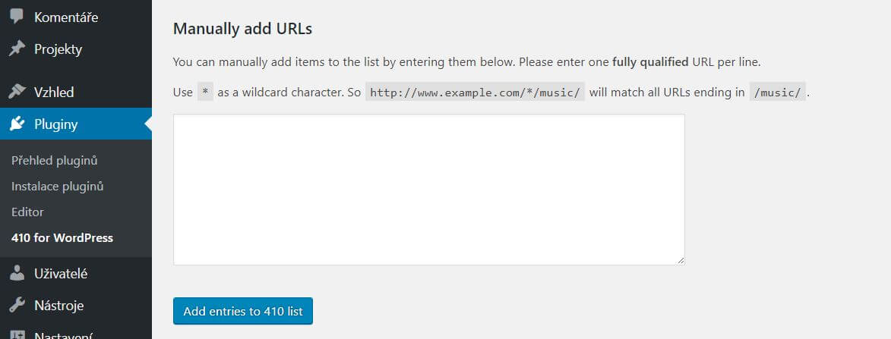
Task: Select 410 for WordPress submenu item
Action: tap(62, 237)
